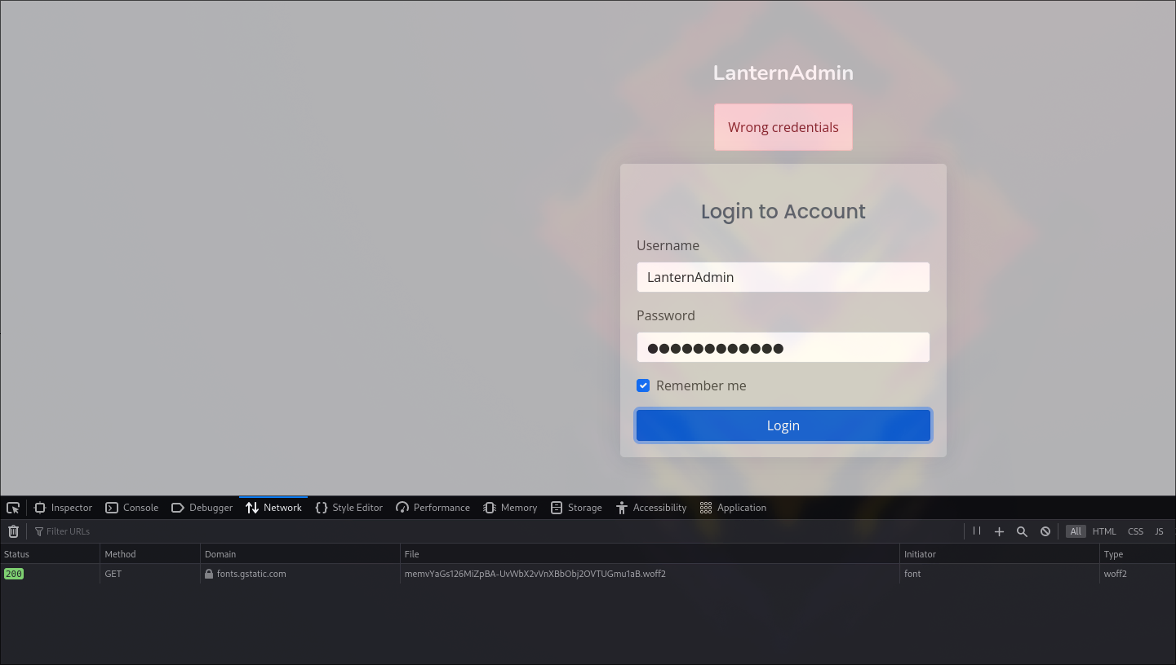This screenshot has height=665, width=1176.
Task: Open the Storage panel tab
Action: [576, 508]
